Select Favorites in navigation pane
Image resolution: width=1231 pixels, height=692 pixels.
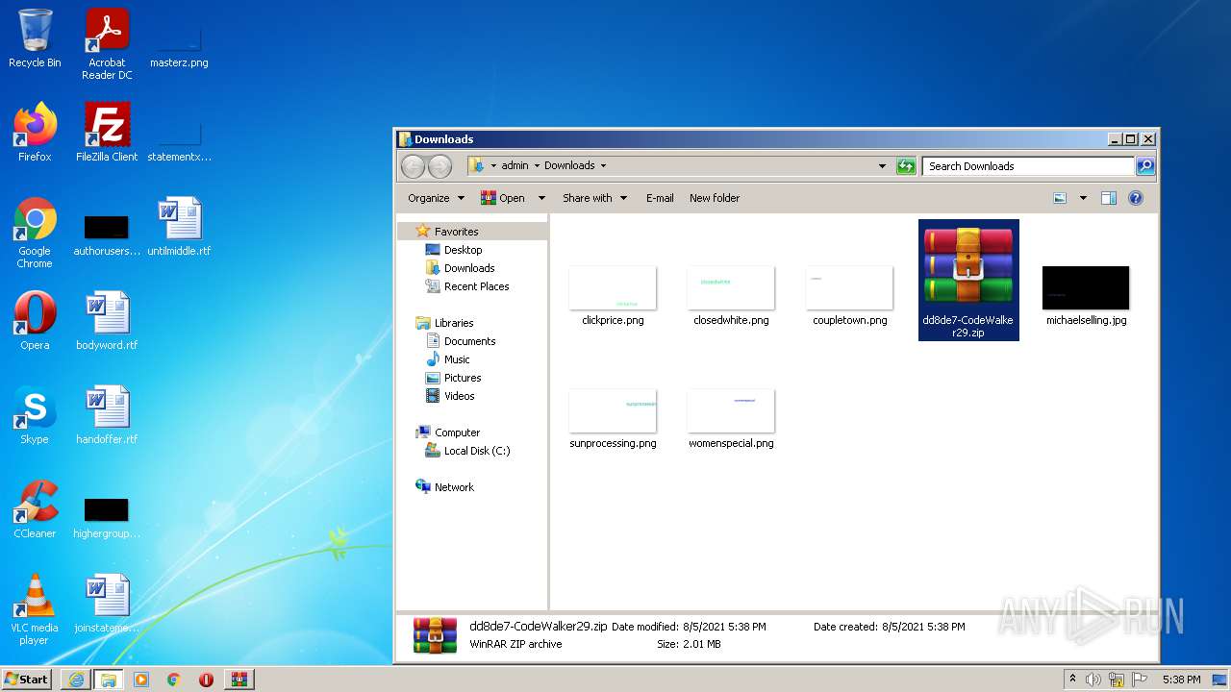pyautogui.click(x=456, y=232)
